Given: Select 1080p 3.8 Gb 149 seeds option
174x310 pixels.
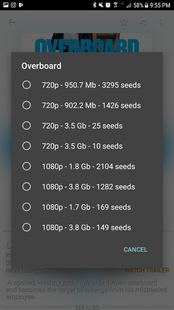Looking at the screenshot, I should click(x=87, y=228).
